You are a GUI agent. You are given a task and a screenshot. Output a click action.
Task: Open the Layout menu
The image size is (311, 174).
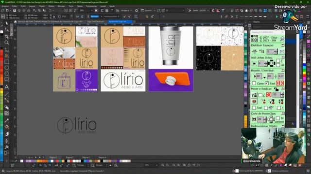32,6
